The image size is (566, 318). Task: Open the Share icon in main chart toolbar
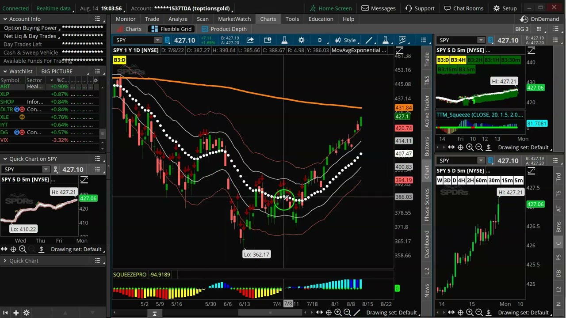pyautogui.click(x=250, y=40)
